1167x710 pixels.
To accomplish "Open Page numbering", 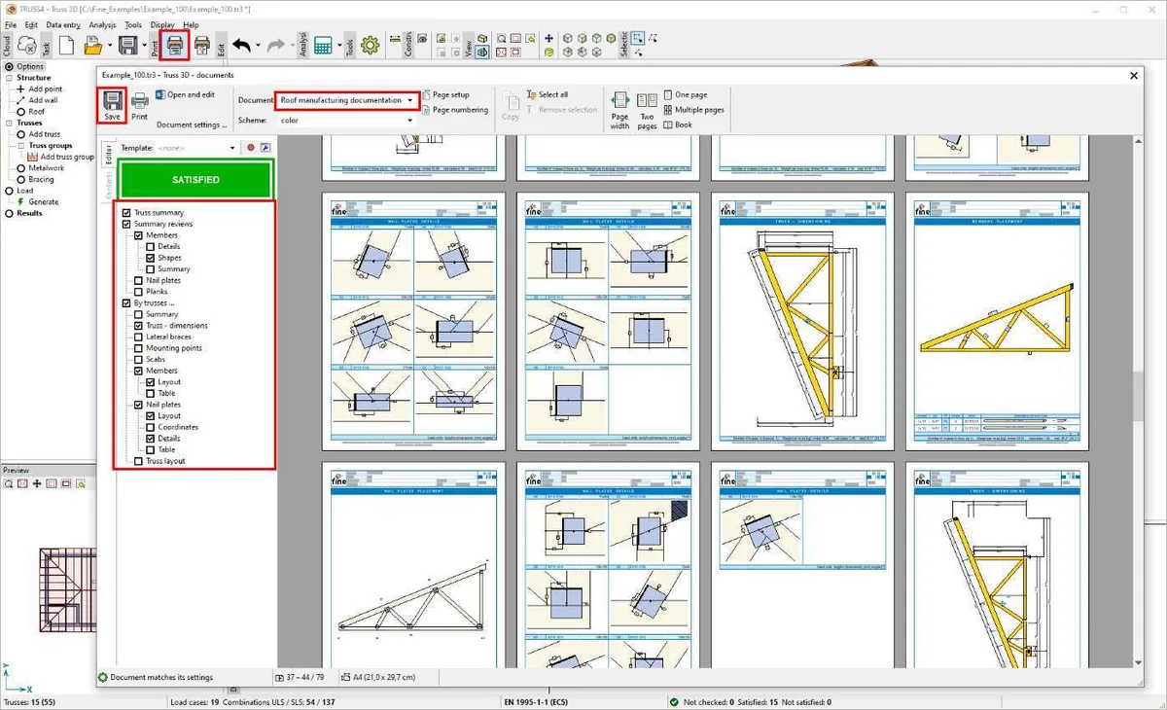I will pyautogui.click(x=453, y=110).
